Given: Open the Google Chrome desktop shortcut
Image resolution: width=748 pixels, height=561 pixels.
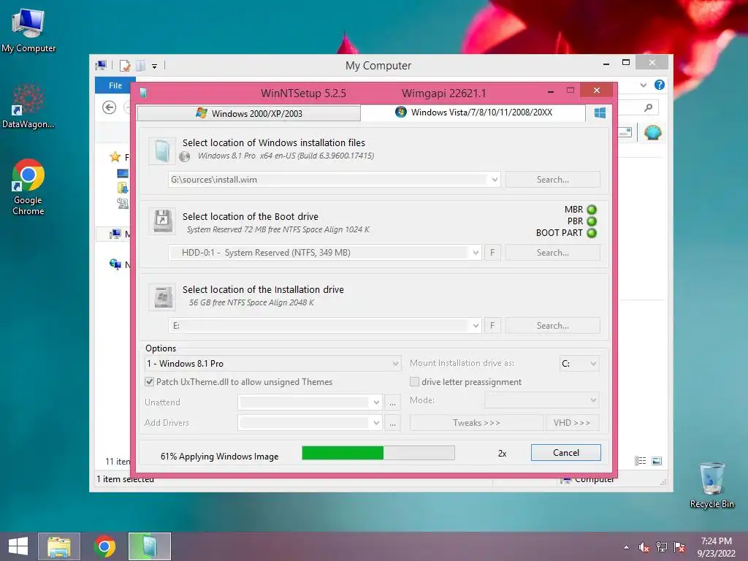Looking at the screenshot, I should [x=28, y=186].
